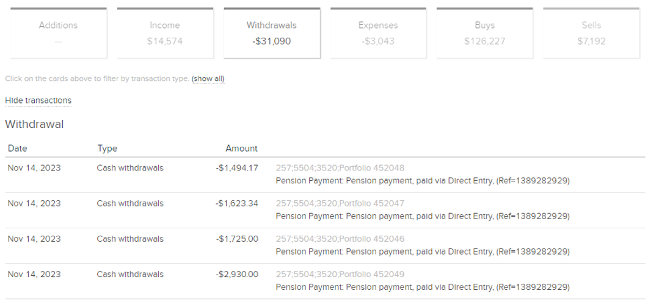
Task: Click the (show all) link
Action: point(208,79)
